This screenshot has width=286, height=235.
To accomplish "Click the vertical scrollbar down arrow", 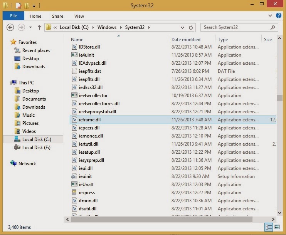I will pyautogui.click(x=279, y=213).
